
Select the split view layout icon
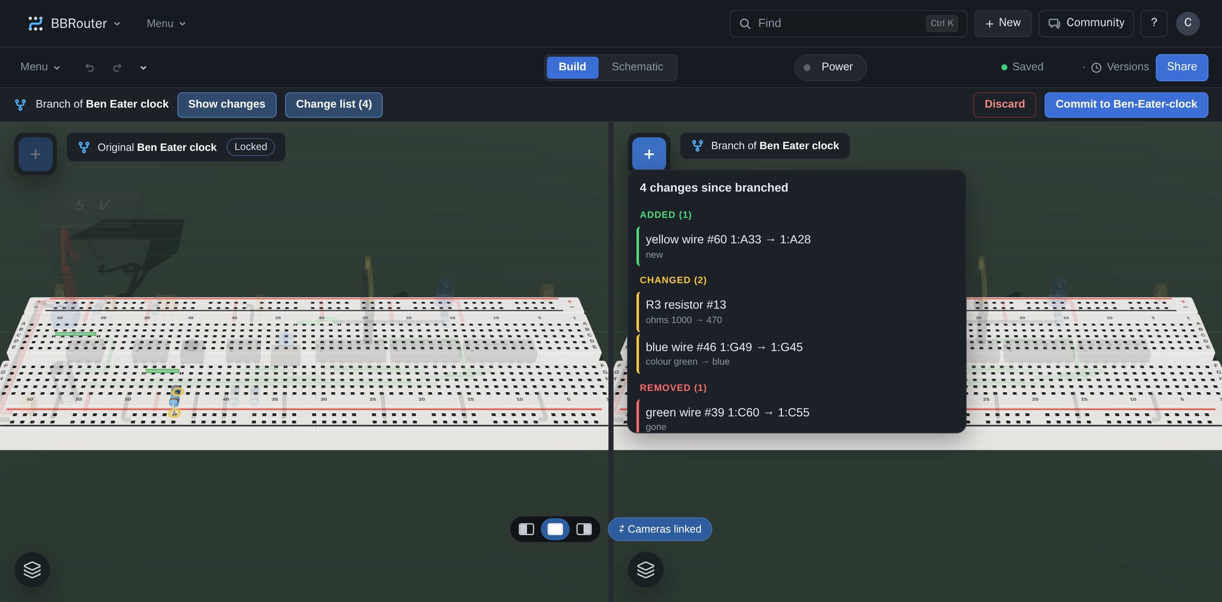(555, 529)
